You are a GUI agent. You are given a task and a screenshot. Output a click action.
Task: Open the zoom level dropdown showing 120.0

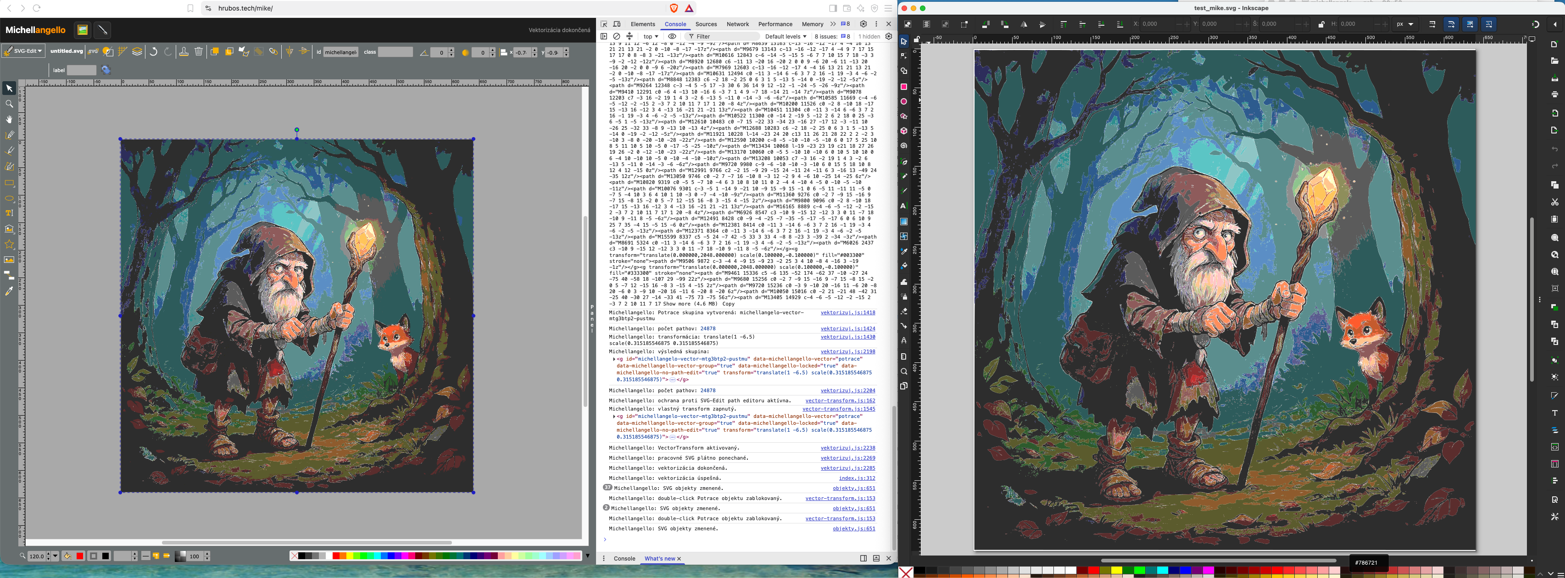pos(55,556)
